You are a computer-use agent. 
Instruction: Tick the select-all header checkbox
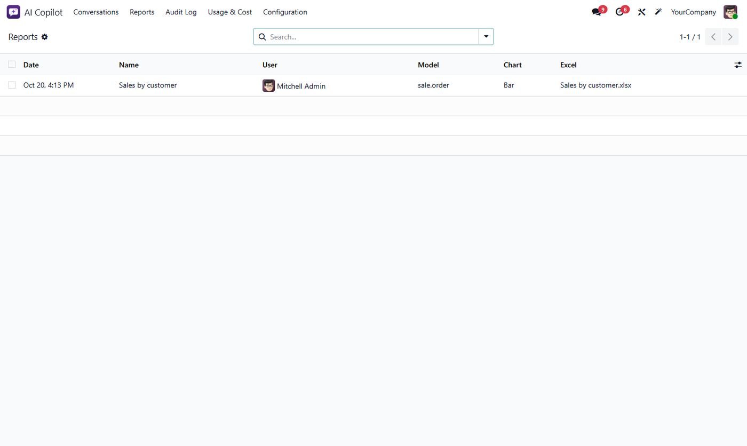click(x=12, y=65)
